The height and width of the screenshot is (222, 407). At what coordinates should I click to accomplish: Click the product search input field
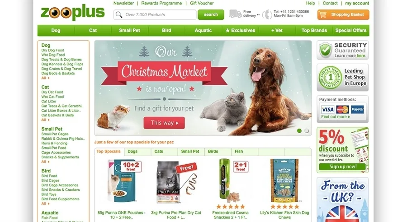(155, 15)
